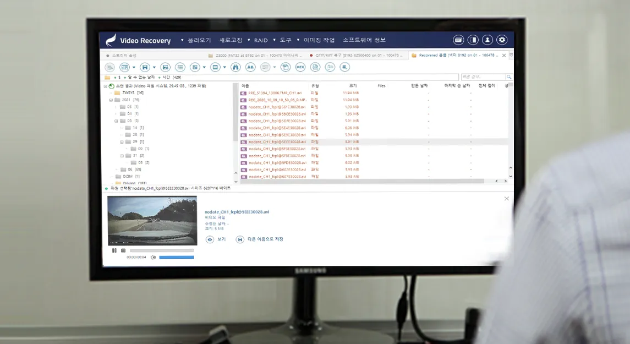The height and width of the screenshot is (344, 630).
Task: Pause the video preview playback
Action: [114, 250]
